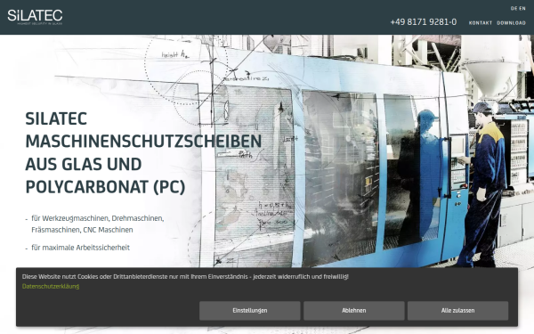The height and width of the screenshot is (334, 534).
Task: Accept cookies with Alle zulassen
Action: click(457, 311)
